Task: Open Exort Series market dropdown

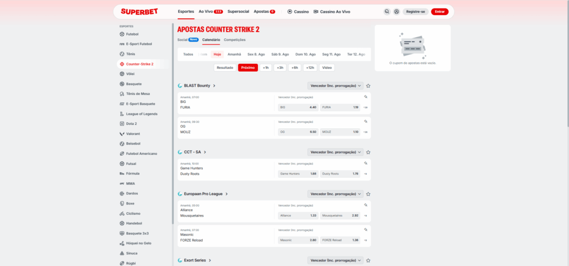Action: pos(335,260)
